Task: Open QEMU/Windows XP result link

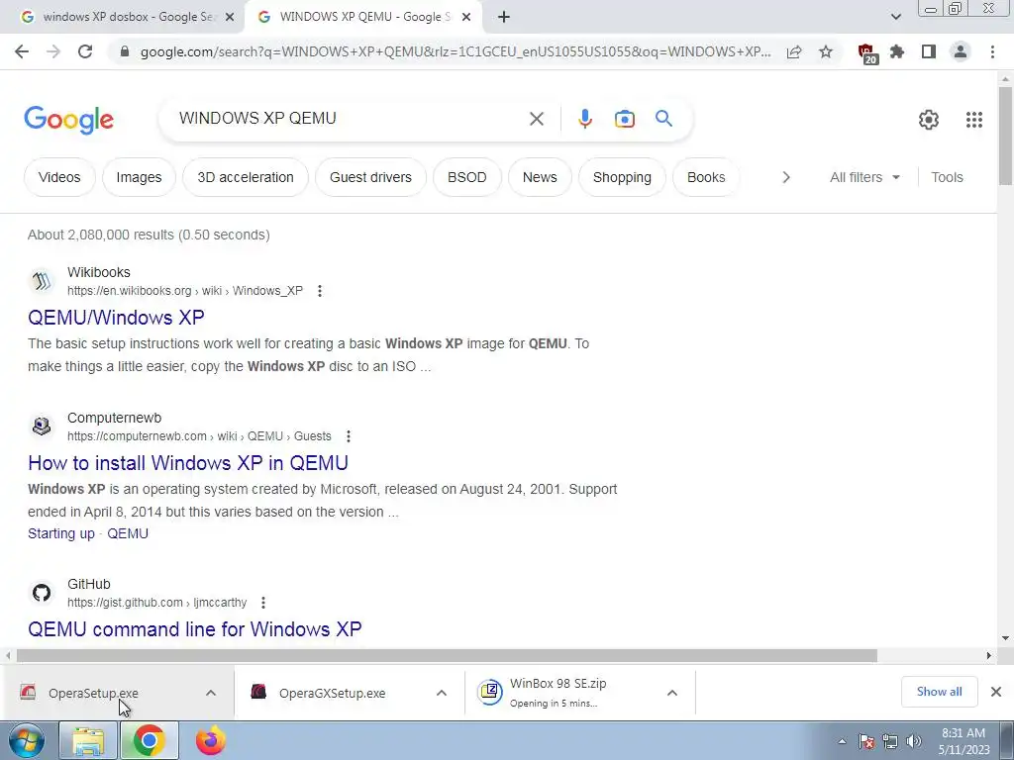Action: (x=117, y=318)
